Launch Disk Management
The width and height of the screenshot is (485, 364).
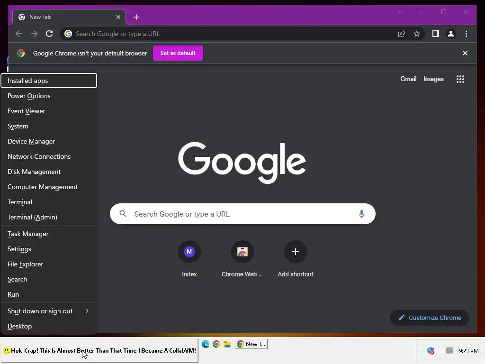click(49, 172)
